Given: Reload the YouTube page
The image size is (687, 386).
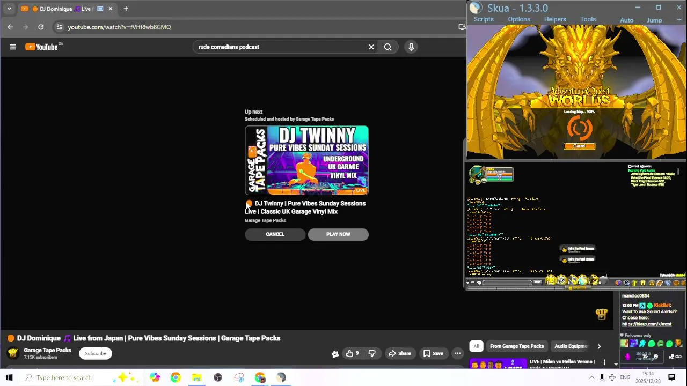Looking at the screenshot, I should [x=41, y=27].
